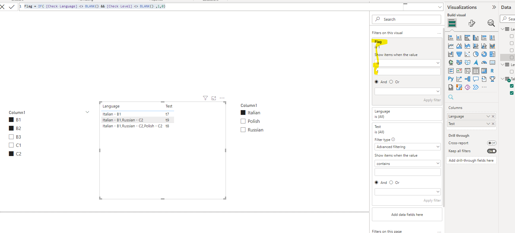Cancel the formula edit with the X icon
This screenshot has height=233, width=515.
click(x=2, y=7)
